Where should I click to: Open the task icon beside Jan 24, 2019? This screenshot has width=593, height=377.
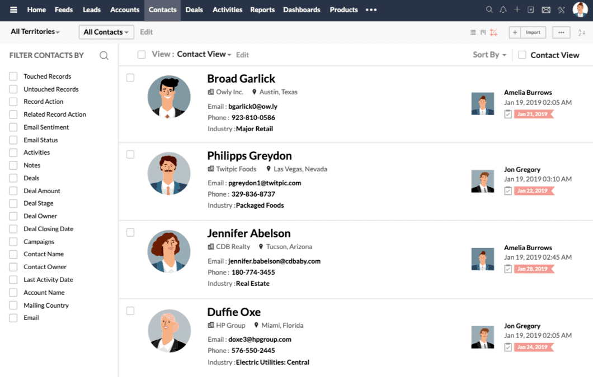[x=508, y=347]
